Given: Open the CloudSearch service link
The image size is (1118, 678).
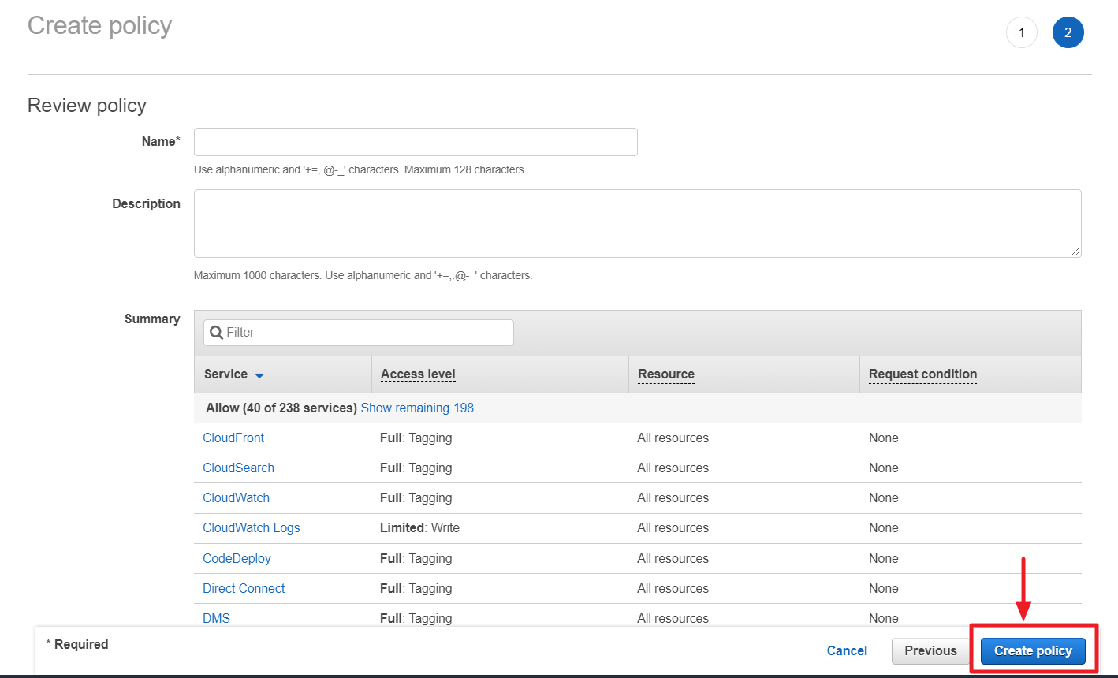Looking at the screenshot, I should pos(238,468).
